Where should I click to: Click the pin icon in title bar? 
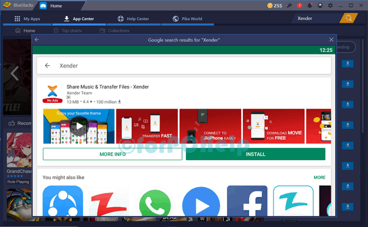[x=289, y=6]
